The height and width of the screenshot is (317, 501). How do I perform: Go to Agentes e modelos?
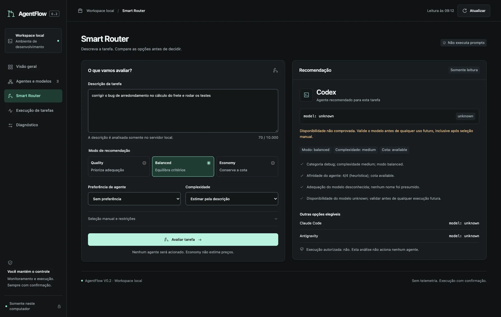[33, 81]
